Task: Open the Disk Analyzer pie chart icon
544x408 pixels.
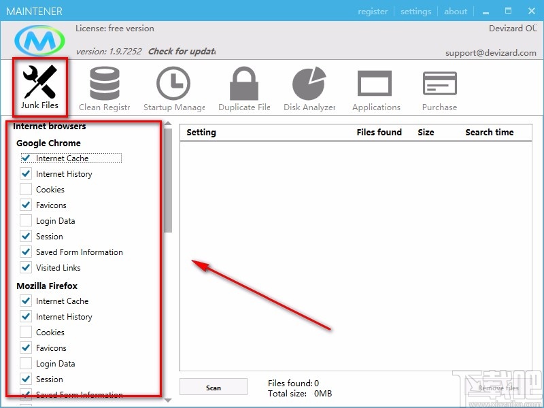Action: (309, 84)
